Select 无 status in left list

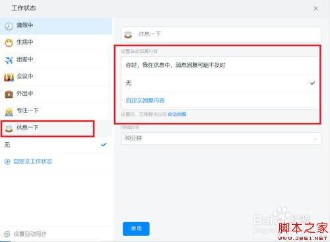coord(56,145)
